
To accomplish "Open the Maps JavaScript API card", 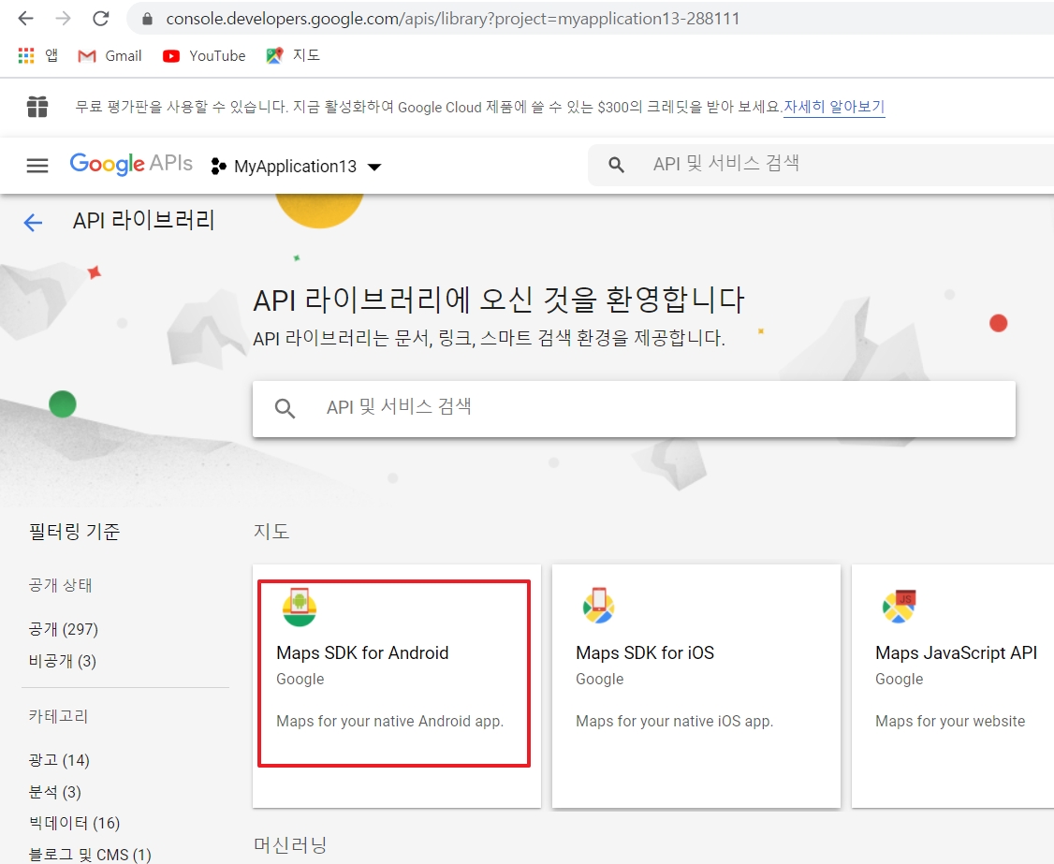I will (953, 686).
